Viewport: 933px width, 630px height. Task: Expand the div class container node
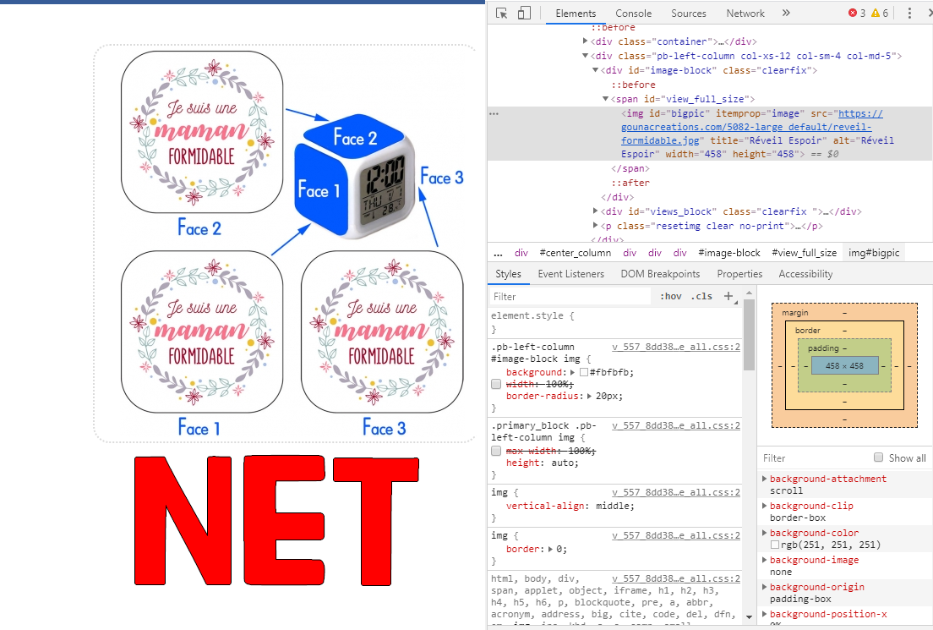click(x=585, y=41)
